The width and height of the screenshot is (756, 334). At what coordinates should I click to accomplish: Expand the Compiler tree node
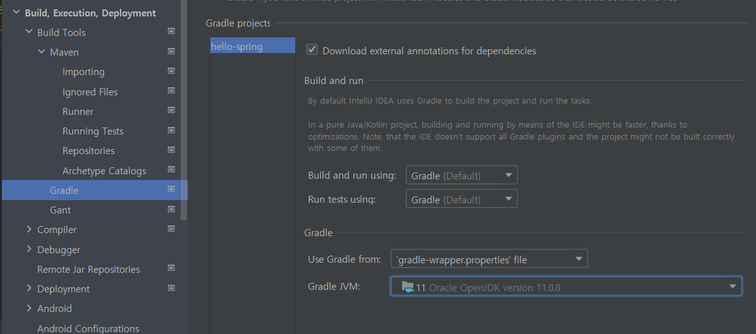(29, 229)
